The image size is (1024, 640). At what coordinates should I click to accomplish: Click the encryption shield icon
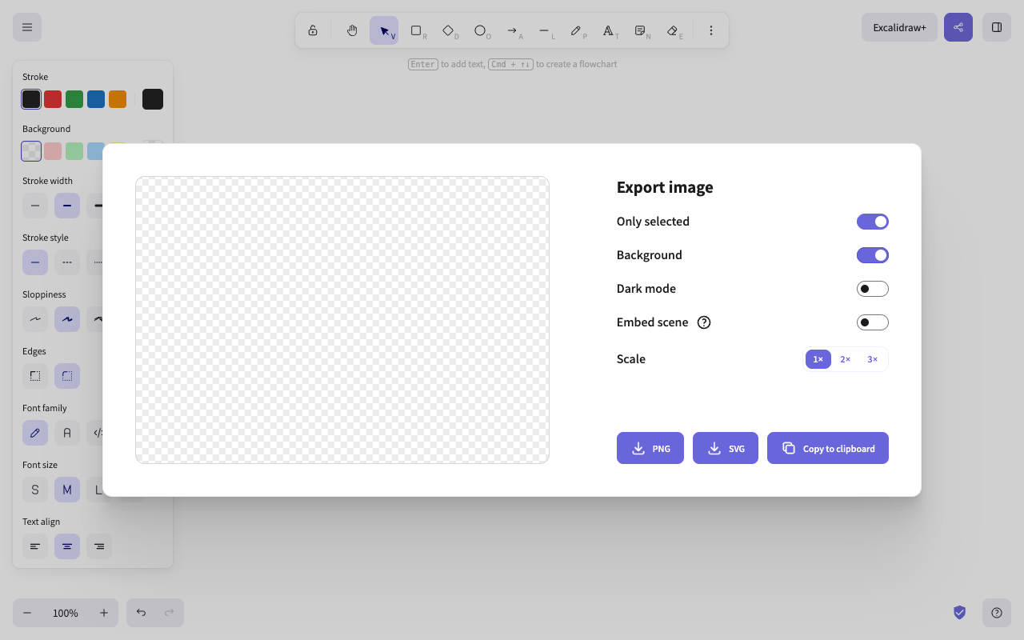[x=960, y=613]
